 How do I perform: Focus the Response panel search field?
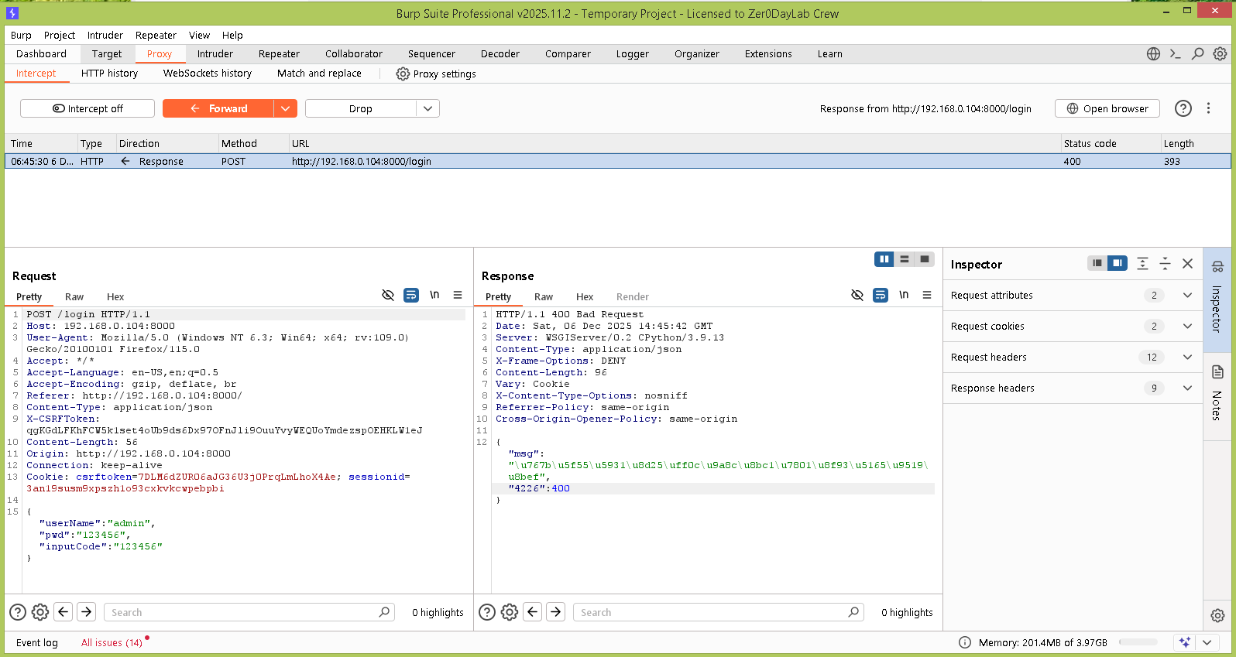coord(718,612)
